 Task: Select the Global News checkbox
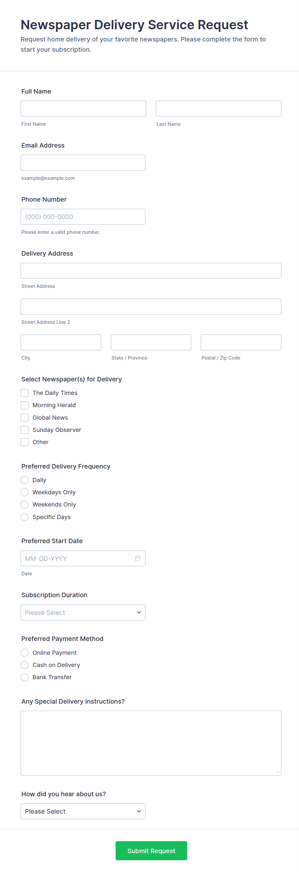click(x=24, y=418)
